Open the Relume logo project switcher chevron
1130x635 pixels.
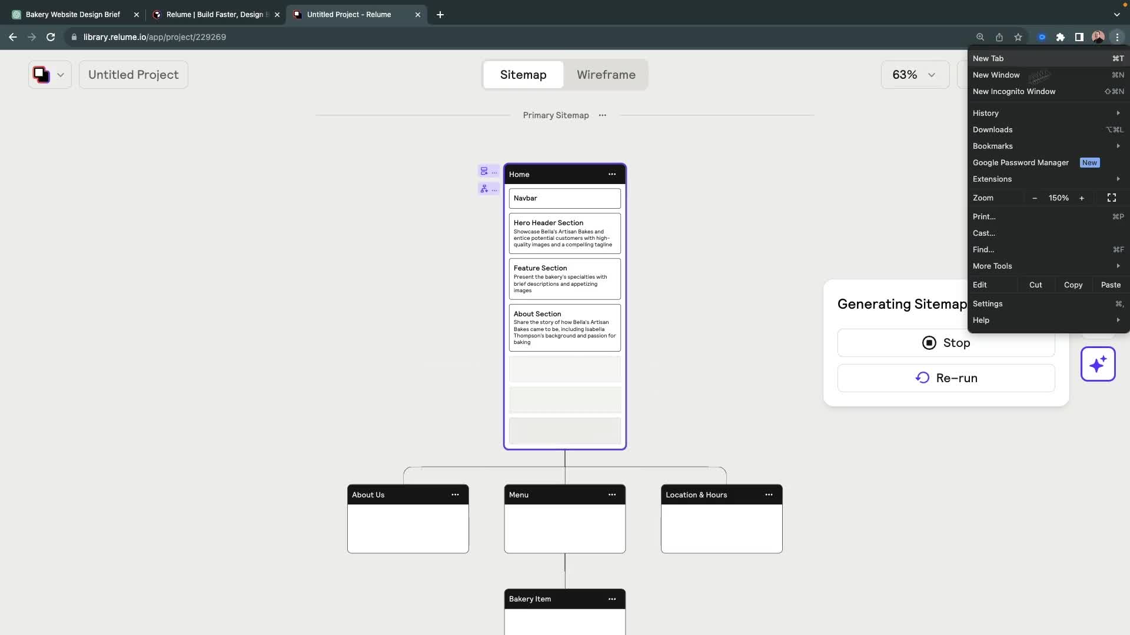(59, 75)
